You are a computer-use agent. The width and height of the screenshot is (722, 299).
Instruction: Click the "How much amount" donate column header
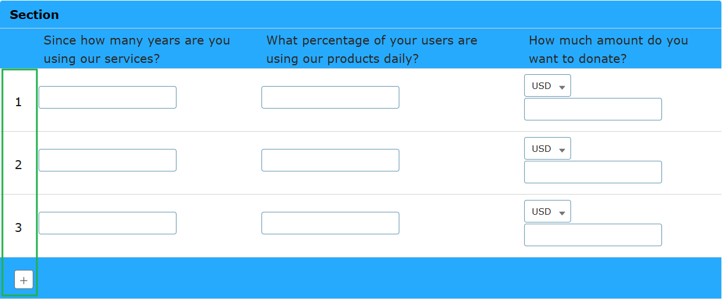[608, 50]
